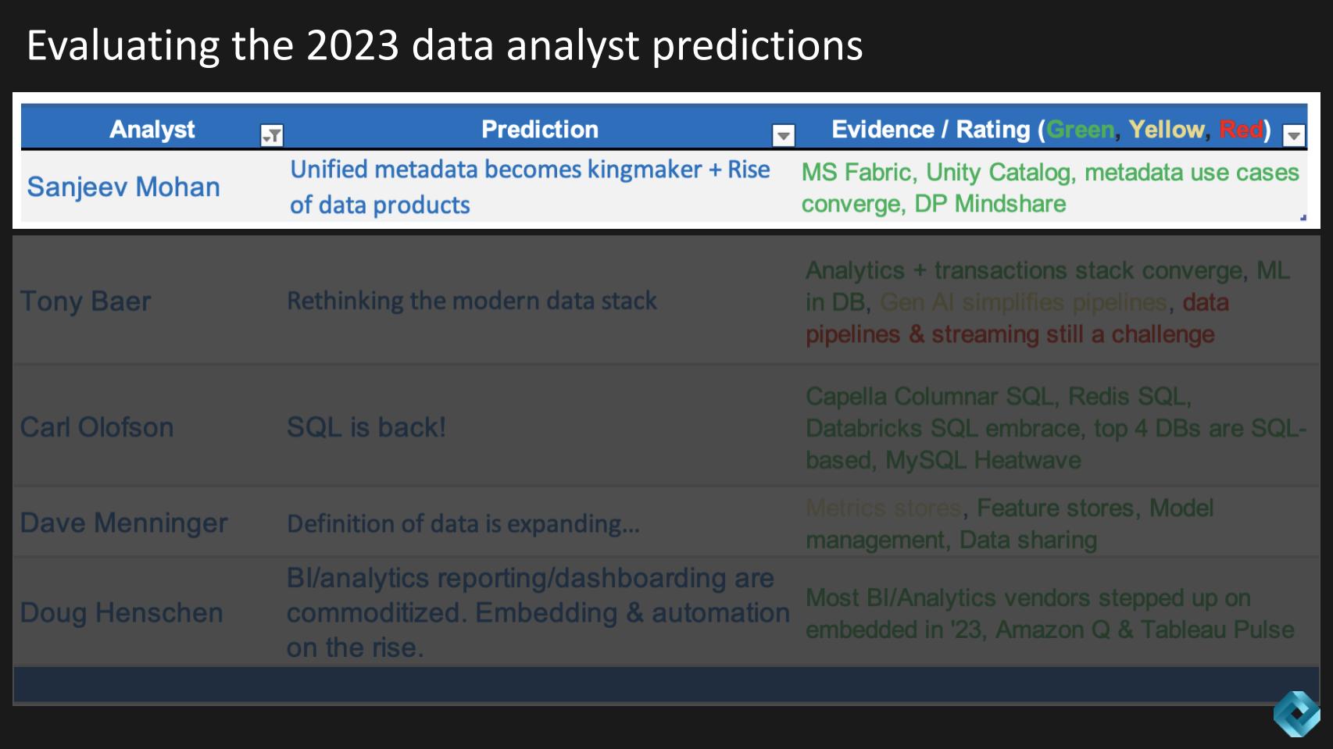Click the dark empty row at table bottom
Viewport: 1333px width, 749px height.
[x=664, y=676]
